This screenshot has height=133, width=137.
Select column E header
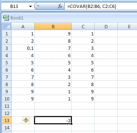[127, 26]
